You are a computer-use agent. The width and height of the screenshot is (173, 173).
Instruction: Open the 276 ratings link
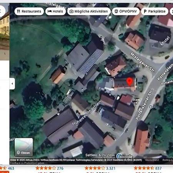tap(60, 168)
